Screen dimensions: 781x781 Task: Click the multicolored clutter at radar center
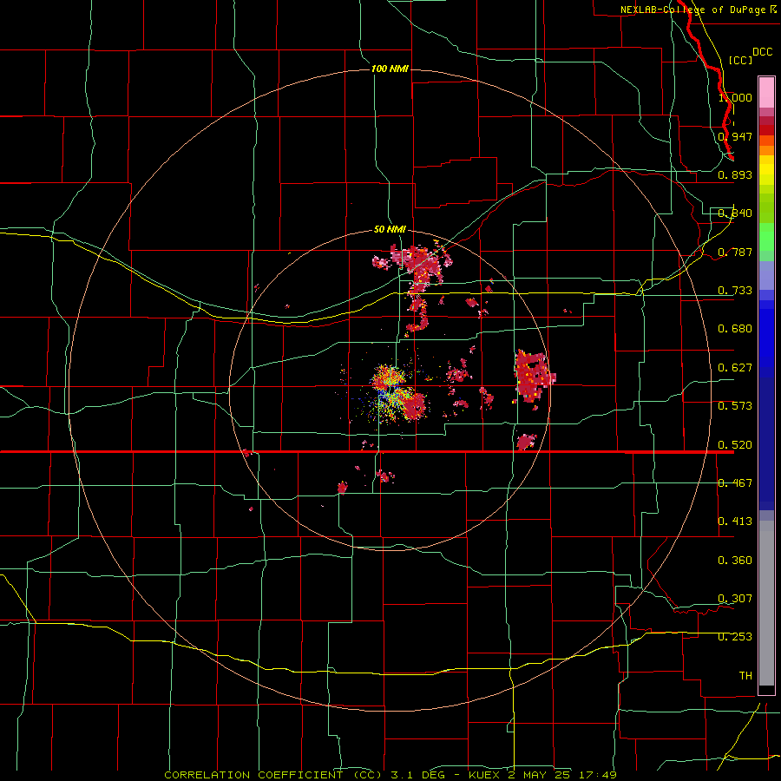[391, 393]
